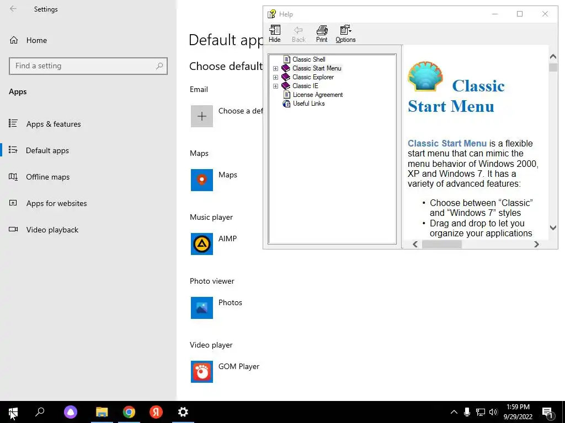Viewport: 565px width, 423px height.
Task: Click the Help vertical scrollbar thumb
Action: coord(553,67)
